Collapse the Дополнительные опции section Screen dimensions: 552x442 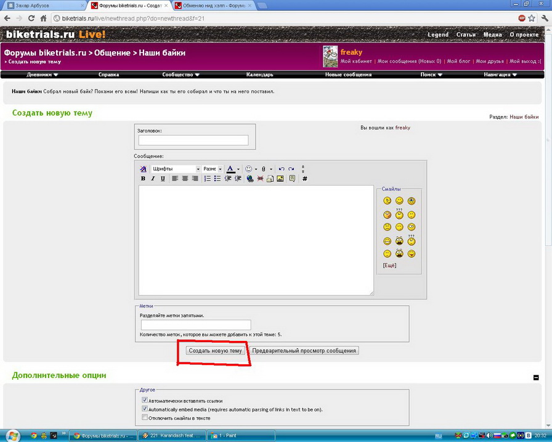coord(535,377)
